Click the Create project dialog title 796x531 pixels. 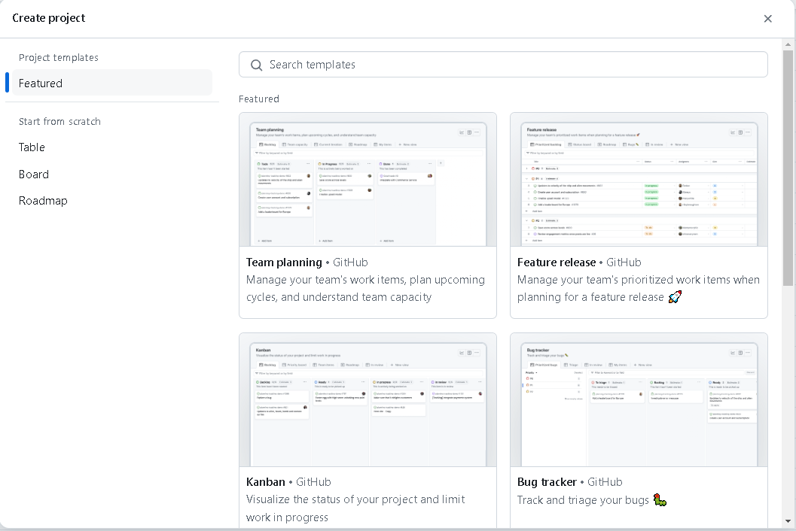pyautogui.click(x=49, y=18)
